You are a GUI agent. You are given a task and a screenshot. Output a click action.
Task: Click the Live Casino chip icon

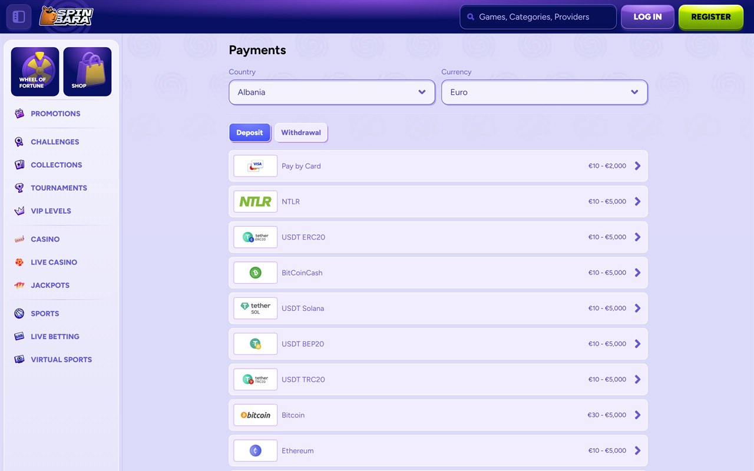(19, 262)
